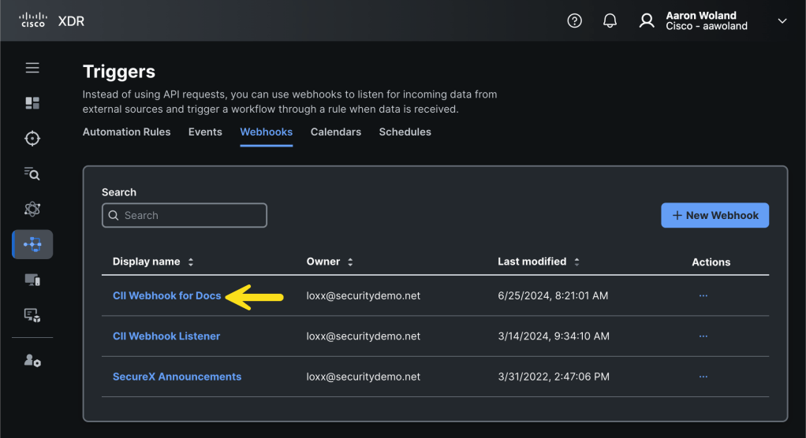The image size is (806, 438).
Task: Open the Incidents crosshair icon in sidebar
Action: point(32,139)
